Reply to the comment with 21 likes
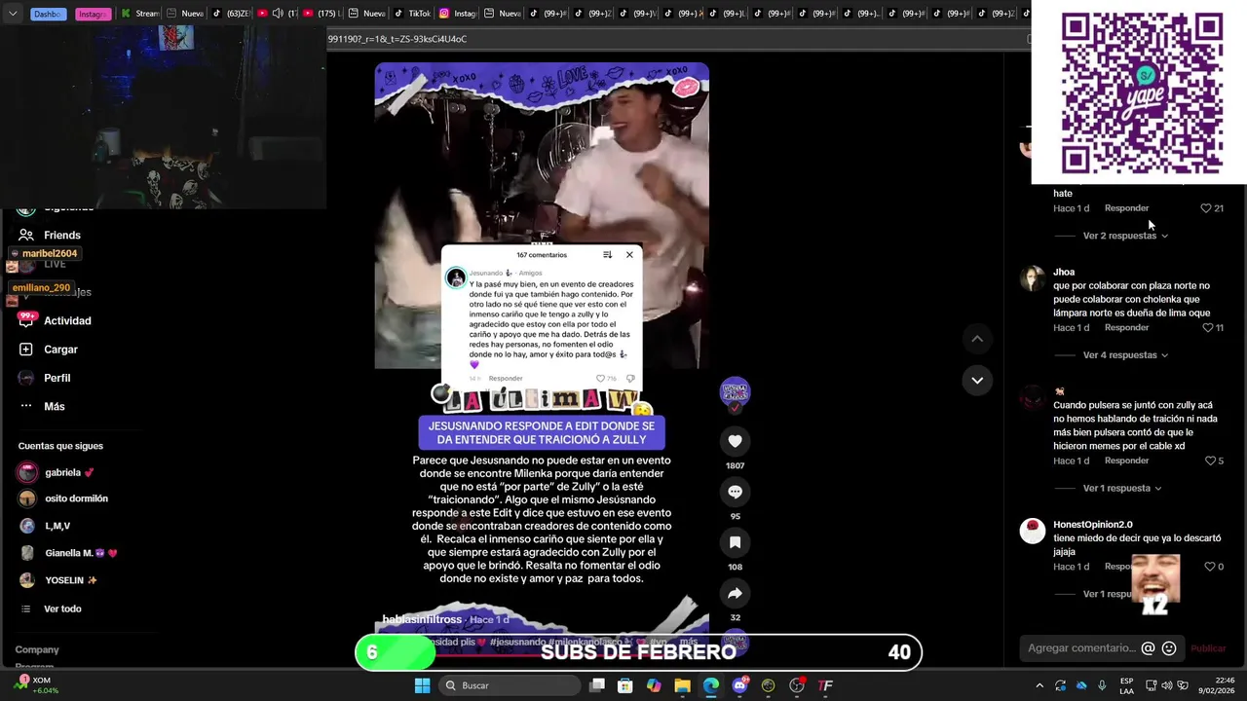The width and height of the screenshot is (1247, 701). point(1126,208)
